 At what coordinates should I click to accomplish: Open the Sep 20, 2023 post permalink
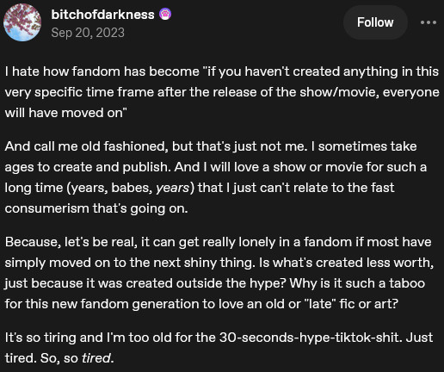coord(88,33)
